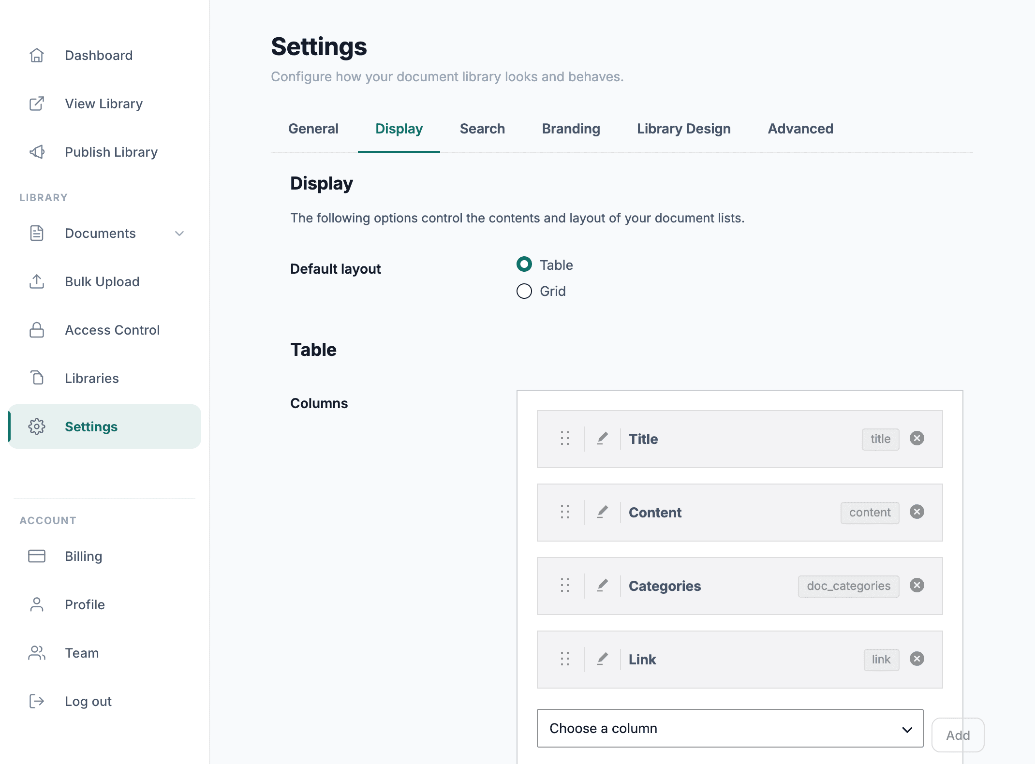Click the Publish Library megaphone icon

point(37,152)
